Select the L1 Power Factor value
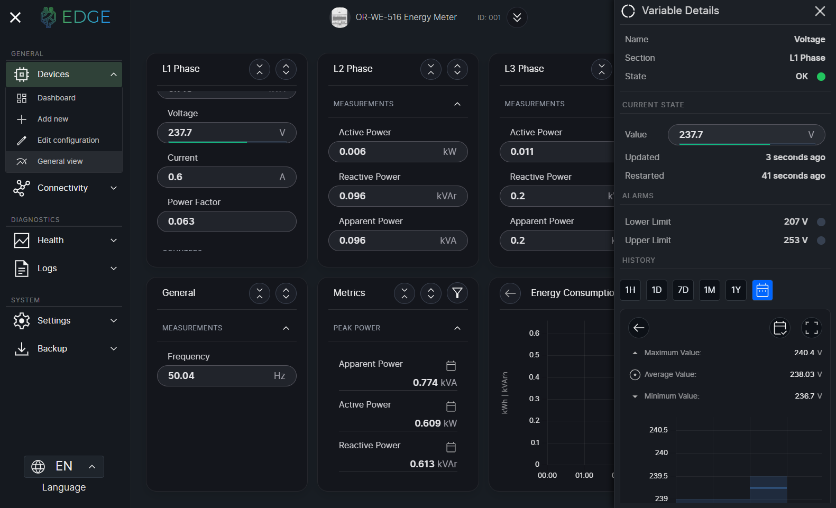Screen dimensions: 836x508 point(227,221)
